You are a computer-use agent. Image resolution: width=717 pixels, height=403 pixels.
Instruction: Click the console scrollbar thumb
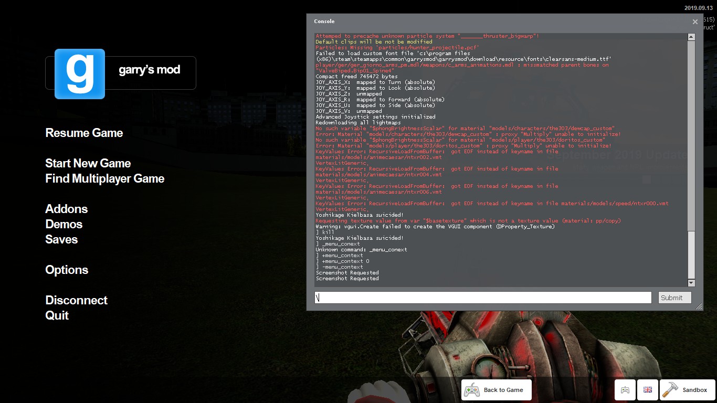coord(691,256)
